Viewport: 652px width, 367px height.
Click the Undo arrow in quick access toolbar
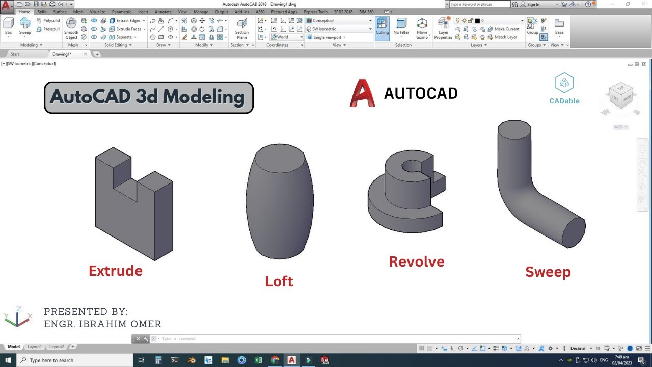(60, 4)
